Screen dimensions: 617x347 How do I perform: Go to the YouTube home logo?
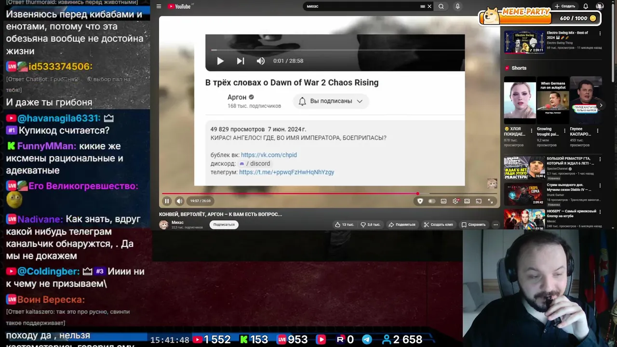[x=180, y=6]
